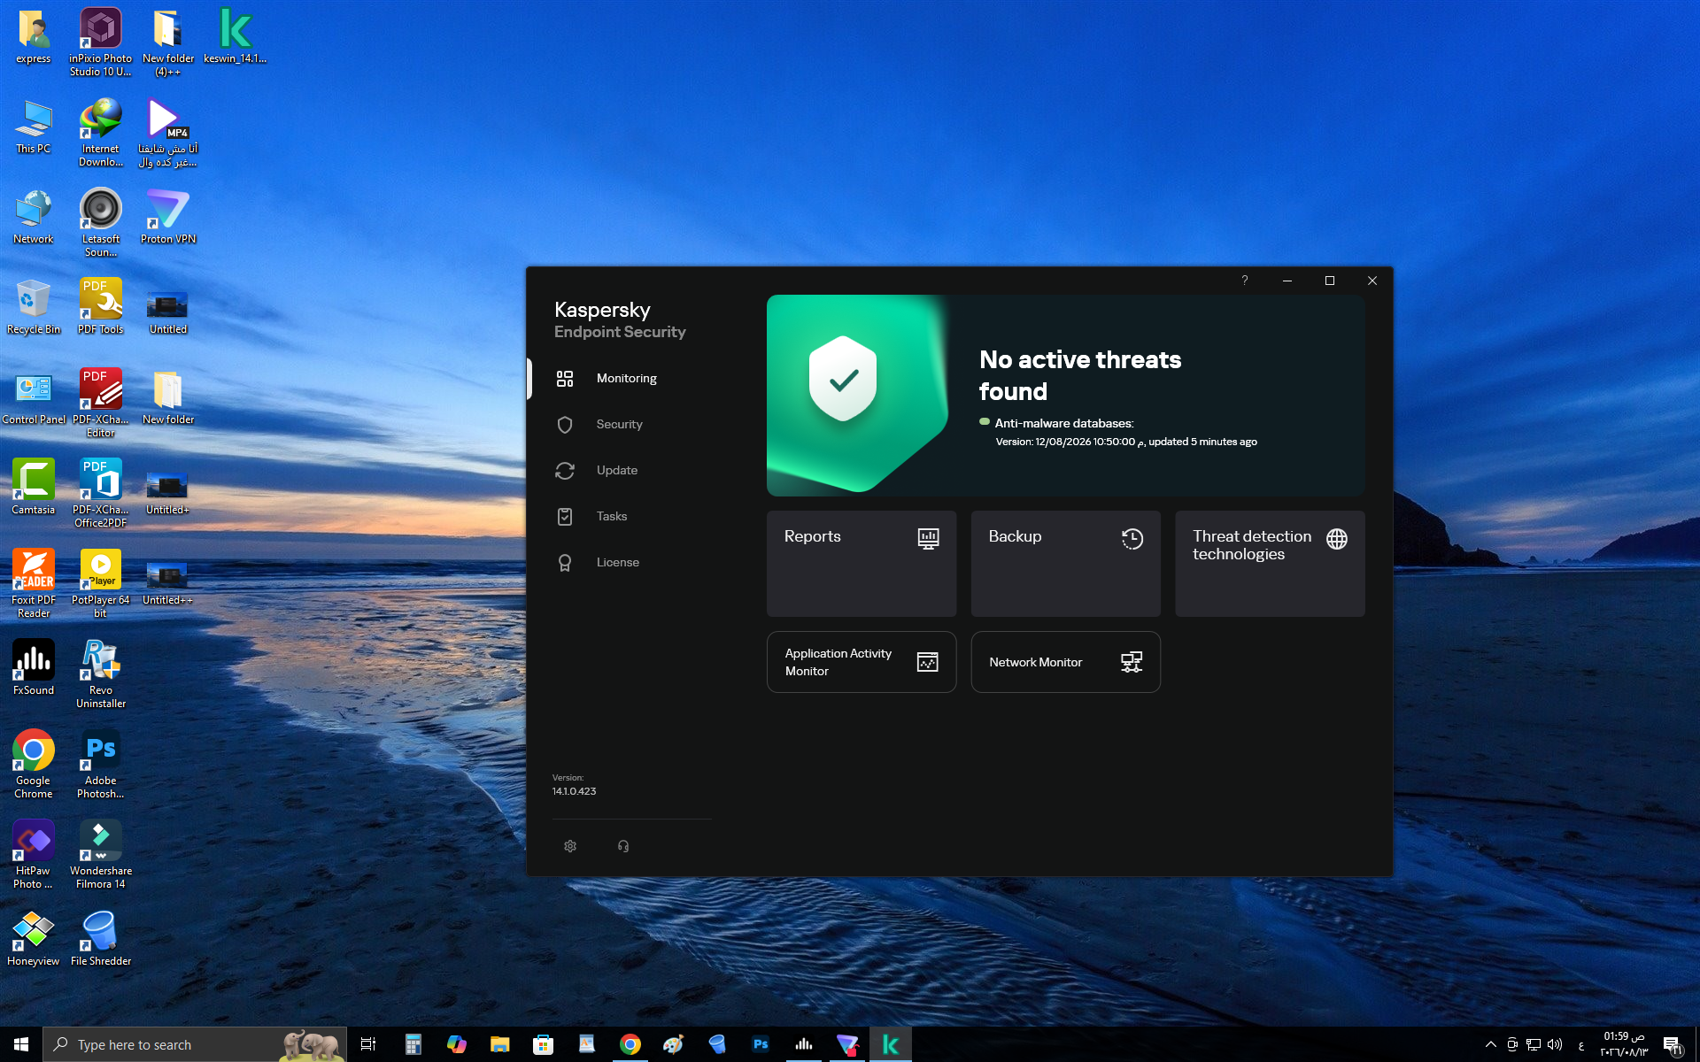Select the PotPlayer 64 bit desktop icon
This screenshot has height=1062, width=1700.
[x=100, y=583]
